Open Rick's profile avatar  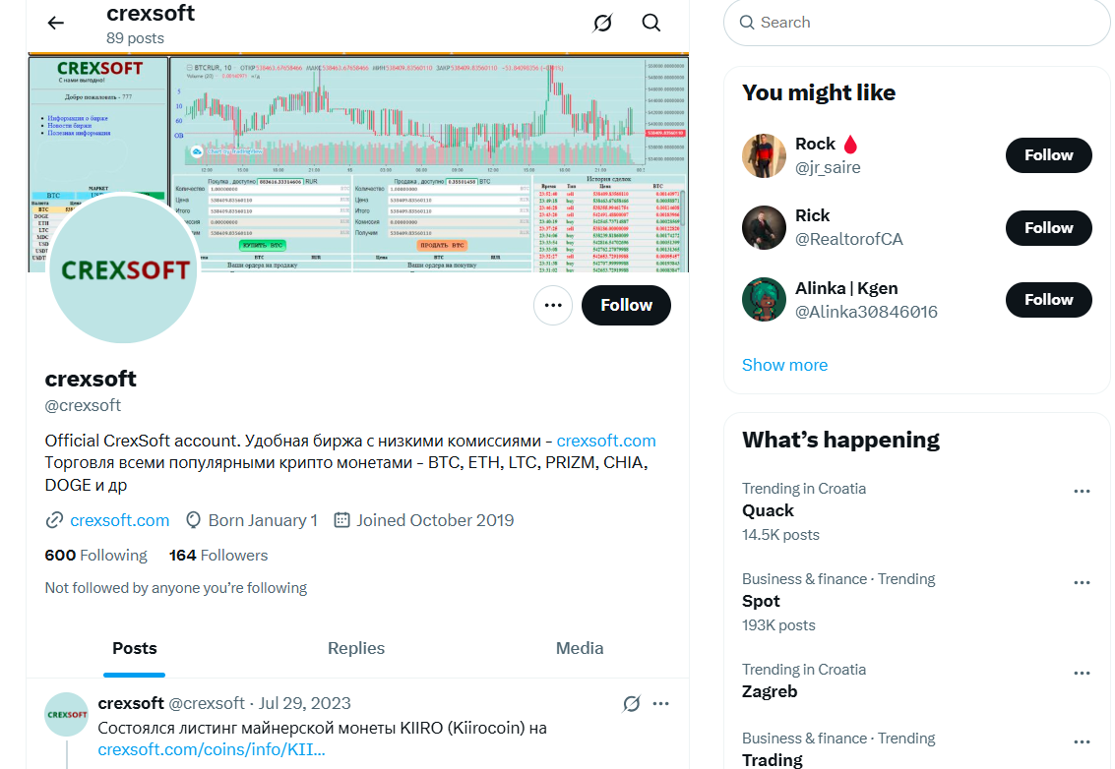click(764, 228)
